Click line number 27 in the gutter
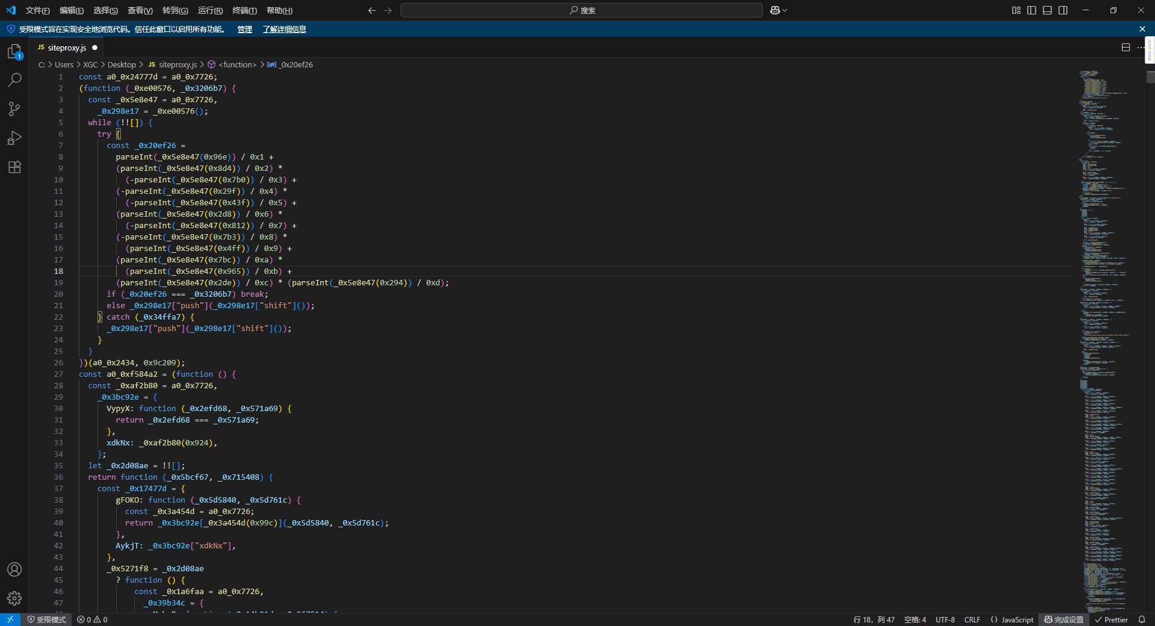The height and width of the screenshot is (626, 1155). tap(58, 374)
